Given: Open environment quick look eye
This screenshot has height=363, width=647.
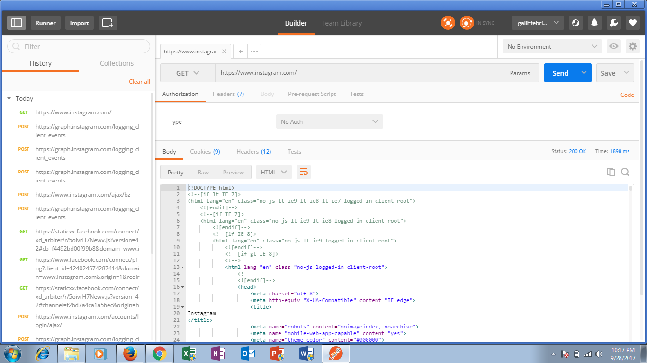Looking at the screenshot, I should 614,46.
